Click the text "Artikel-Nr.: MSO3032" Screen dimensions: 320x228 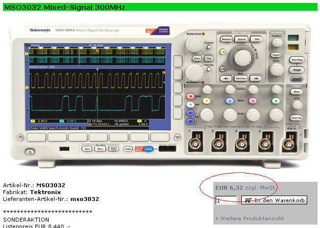(34, 185)
